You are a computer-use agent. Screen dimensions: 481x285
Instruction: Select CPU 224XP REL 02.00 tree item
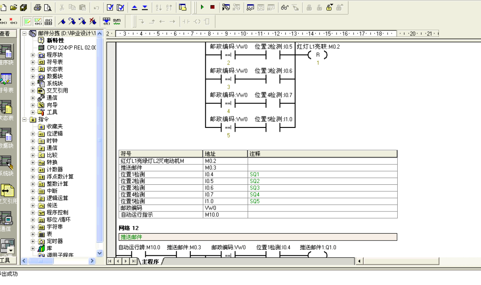point(71,48)
